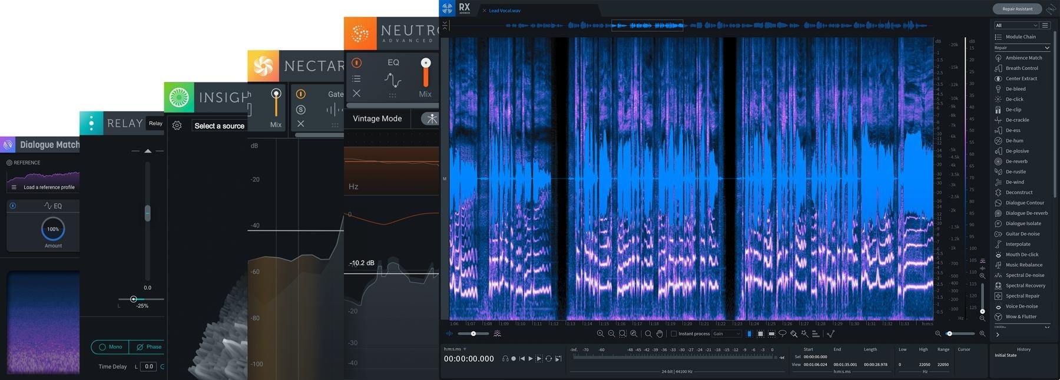This screenshot has width=1060, height=380.
Task: Remove the Neutron EQ module
Action: click(356, 93)
